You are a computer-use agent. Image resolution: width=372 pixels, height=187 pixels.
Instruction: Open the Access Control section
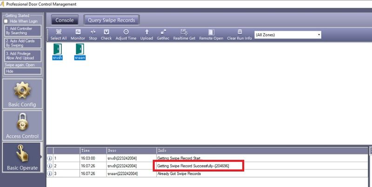point(22,125)
